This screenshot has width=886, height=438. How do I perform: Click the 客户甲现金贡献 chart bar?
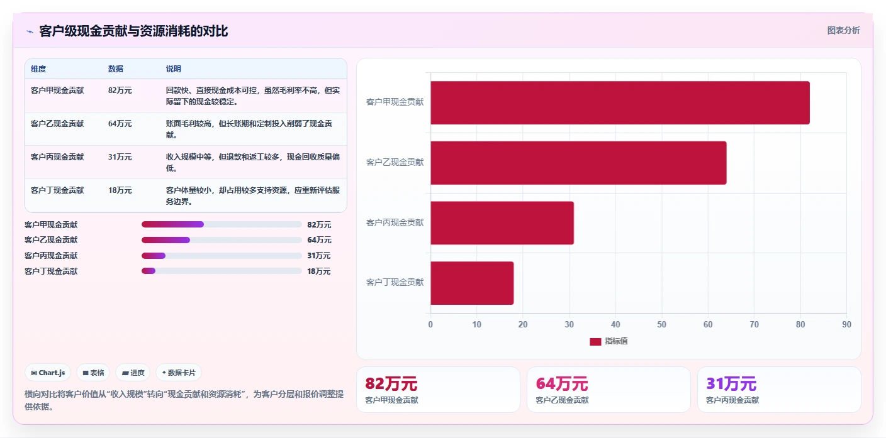[x=620, y=102]
